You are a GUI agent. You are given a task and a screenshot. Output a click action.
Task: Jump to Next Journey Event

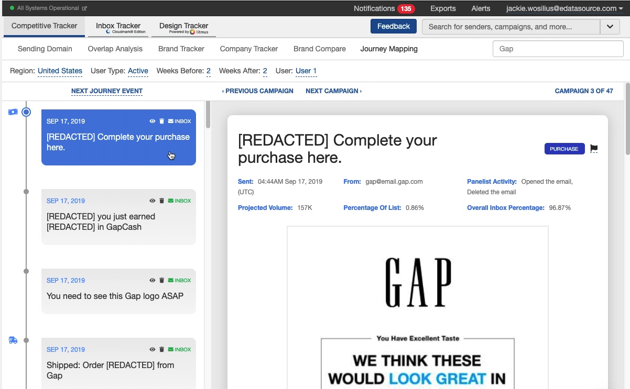pos(107,91)
